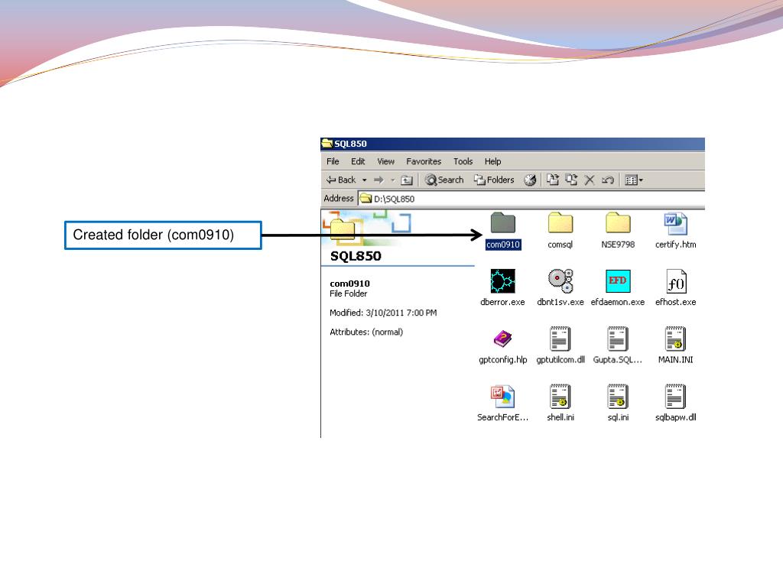Viewport: 783px width, 587px height.
Task: Select efdaemon.exe EFD icon
Action: [618, 281]
